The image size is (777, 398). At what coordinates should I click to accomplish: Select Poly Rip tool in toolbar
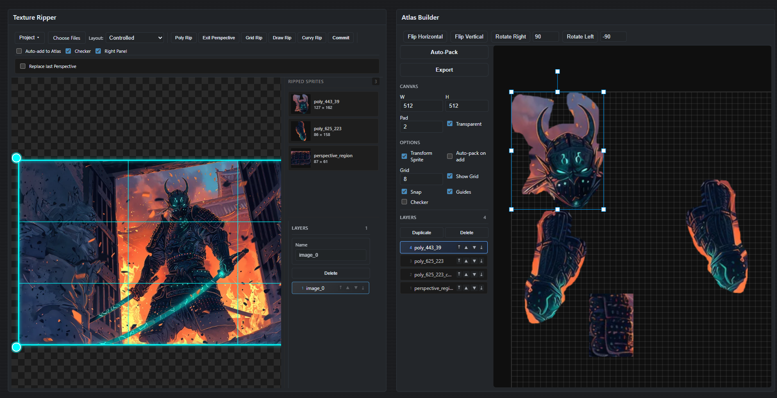coord(183,38)
